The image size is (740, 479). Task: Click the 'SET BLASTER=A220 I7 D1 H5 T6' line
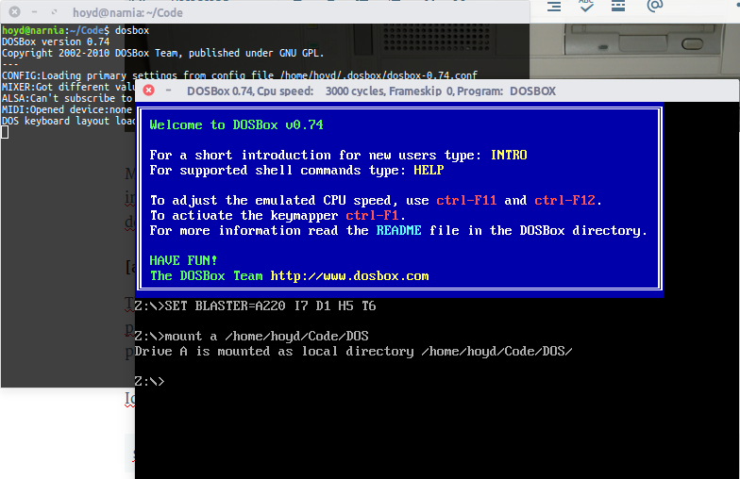(x=255, y=306)
